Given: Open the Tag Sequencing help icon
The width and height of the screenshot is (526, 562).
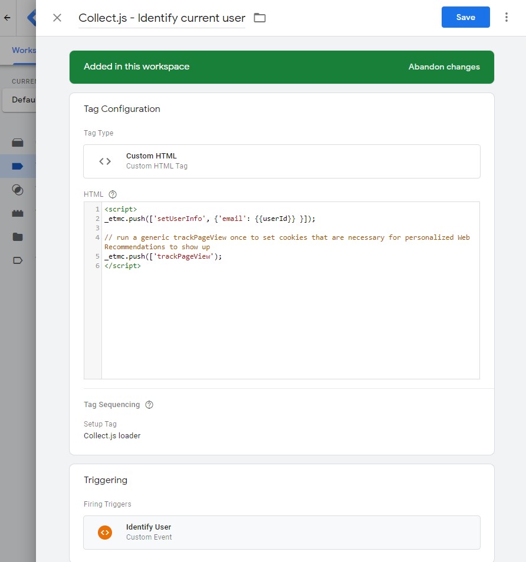Looking at the screenshot, I should click(149, 405).
